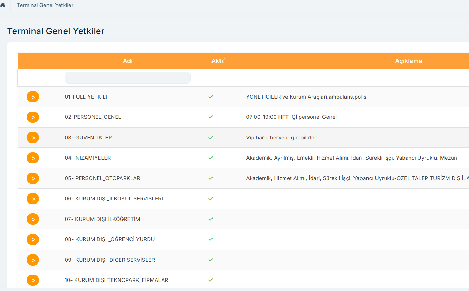Sort by the Aktif column header

pos(218,61)
